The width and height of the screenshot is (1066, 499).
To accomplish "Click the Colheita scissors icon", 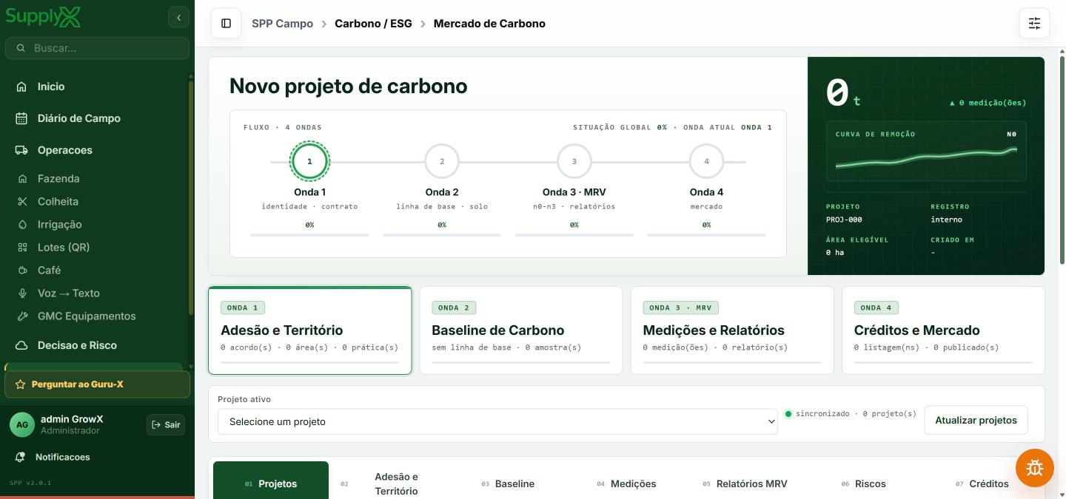I will tap(22, 202).
